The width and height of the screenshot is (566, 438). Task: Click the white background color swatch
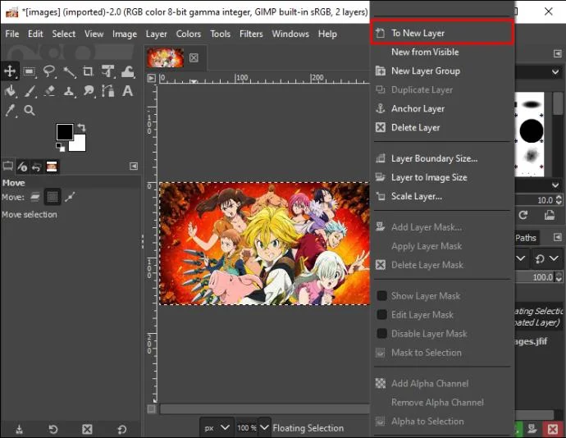point(79,144)
